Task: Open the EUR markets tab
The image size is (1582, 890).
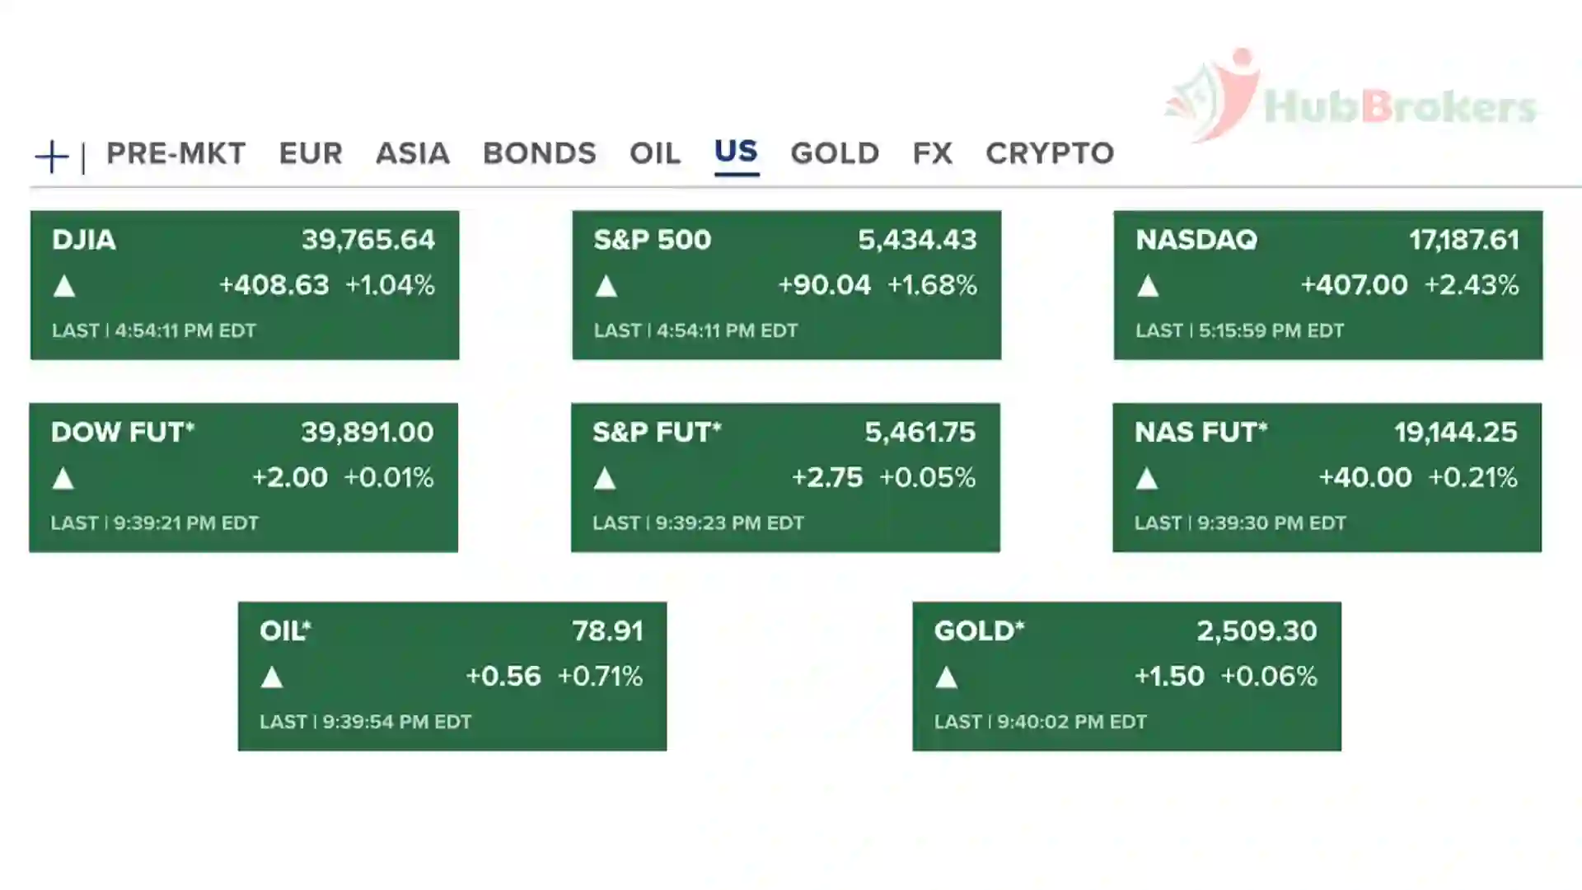Action: point(311,153)
